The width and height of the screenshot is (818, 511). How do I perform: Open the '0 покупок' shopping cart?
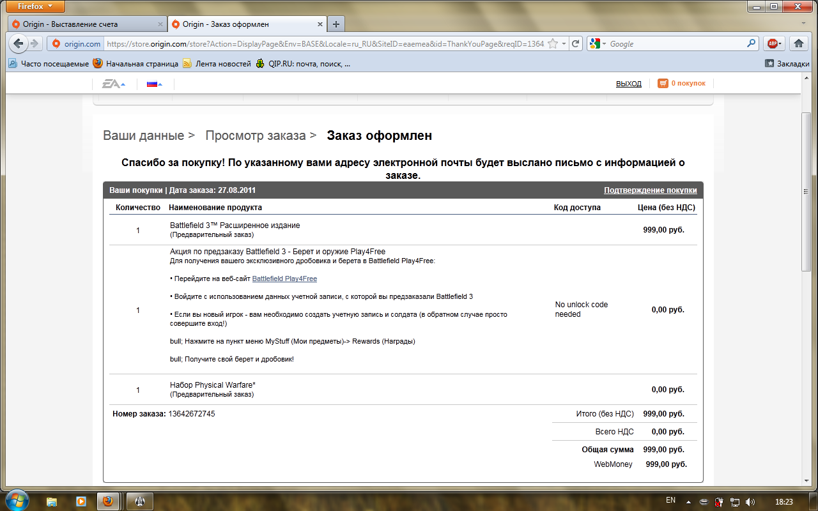(682, 83)
